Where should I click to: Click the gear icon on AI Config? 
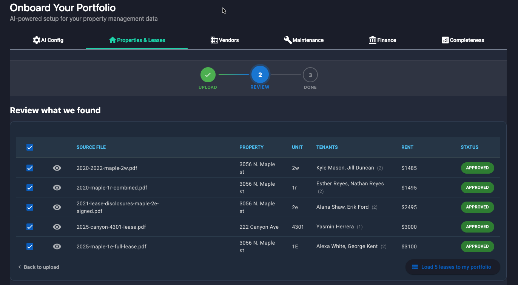click(x=36, y=40)
